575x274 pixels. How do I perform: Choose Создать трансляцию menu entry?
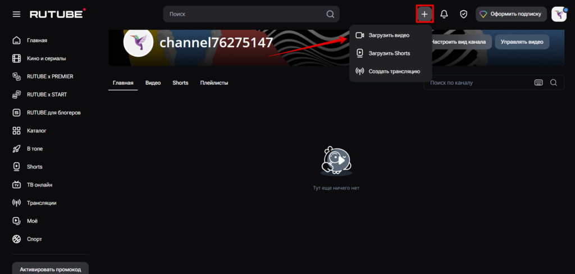(391, 71)
